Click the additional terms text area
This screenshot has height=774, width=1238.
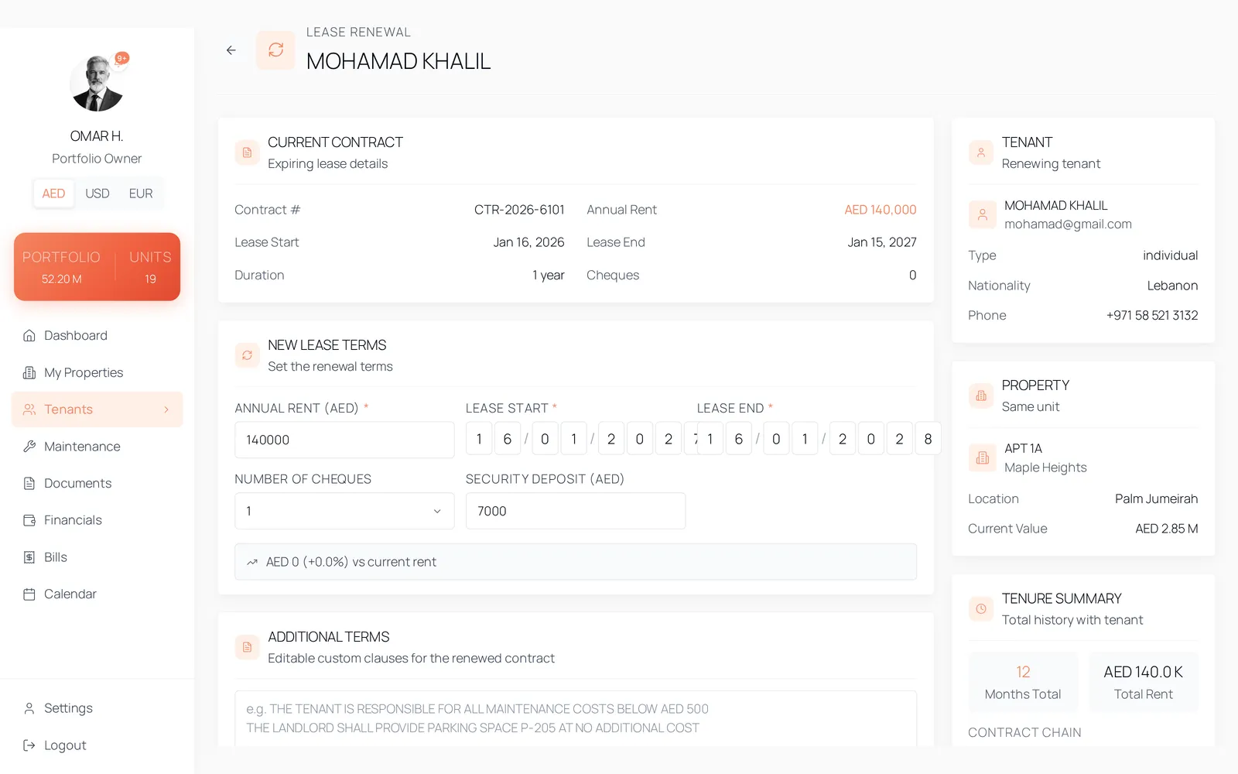pos(576,719)
